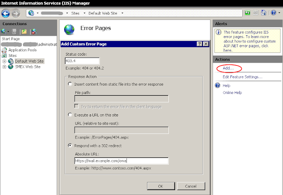Click the Absolute URL text field

pyautogui.click(x=122, y=161)
